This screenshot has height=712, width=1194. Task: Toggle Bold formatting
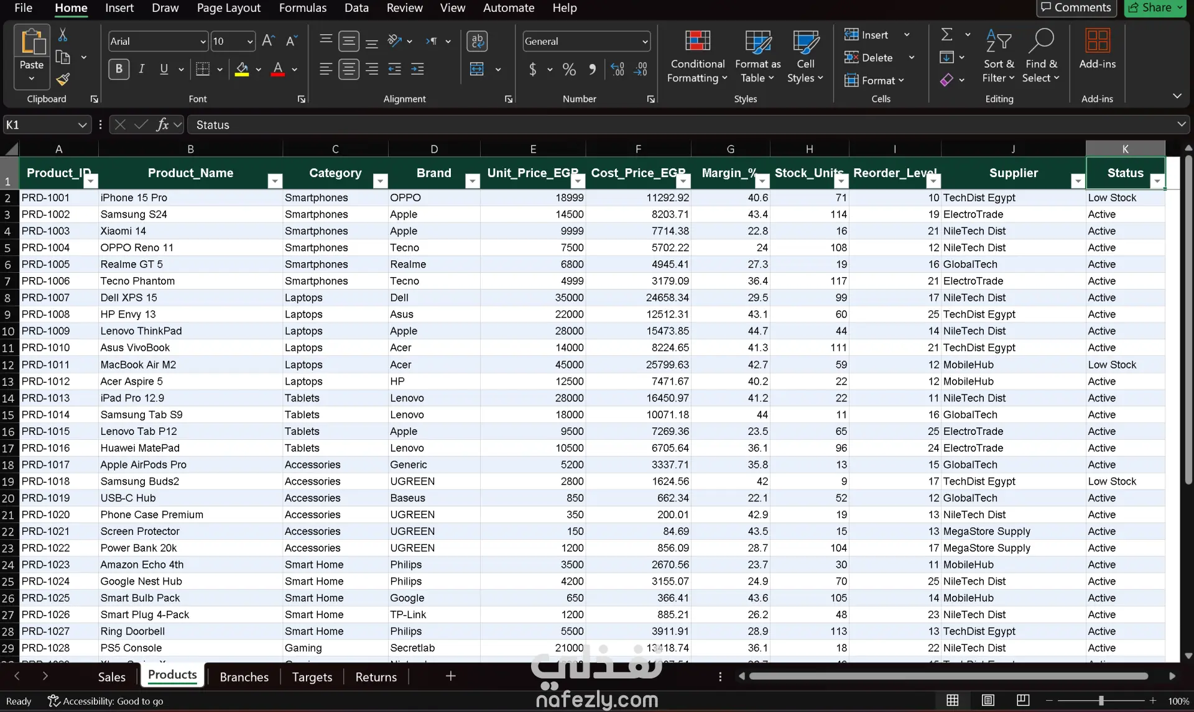click(x=119, y=69)
